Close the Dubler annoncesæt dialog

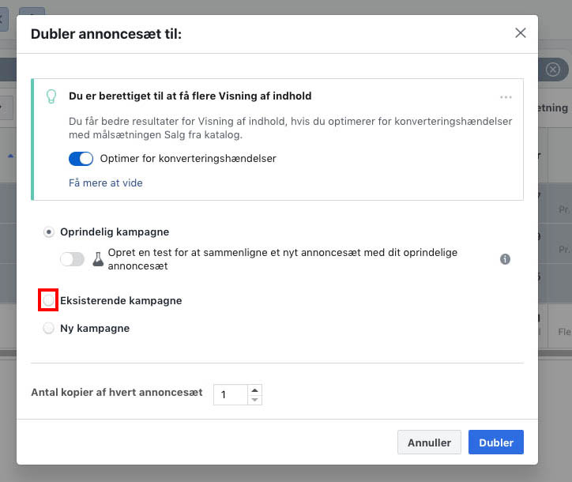tap(520, 33)
